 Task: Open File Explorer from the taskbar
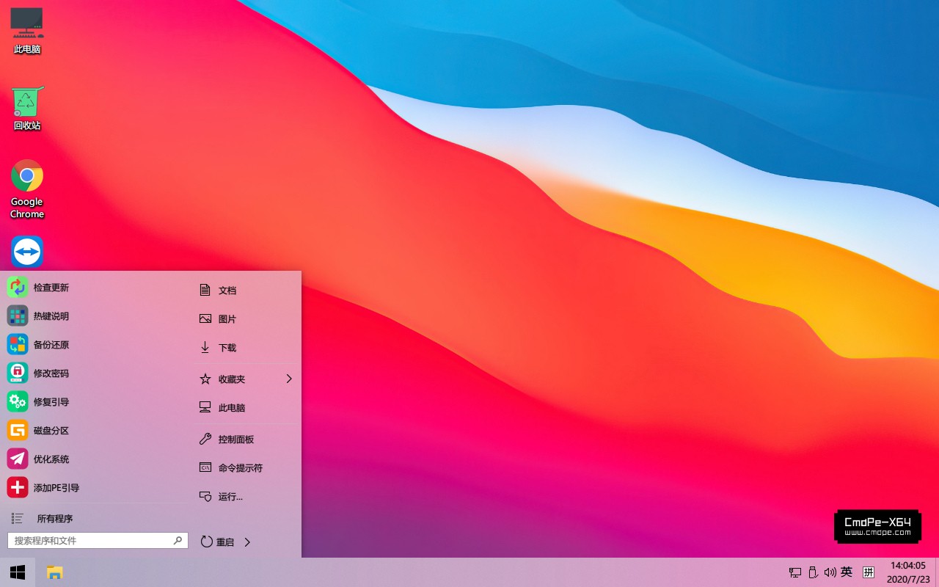coord(55,572)
